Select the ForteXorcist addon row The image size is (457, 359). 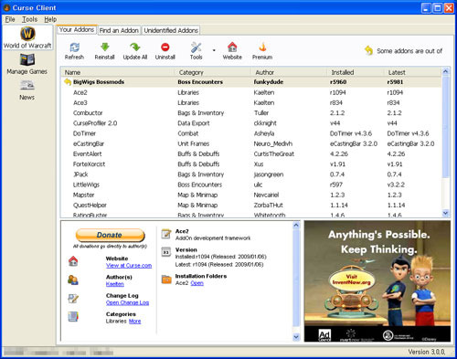point(251,164)
